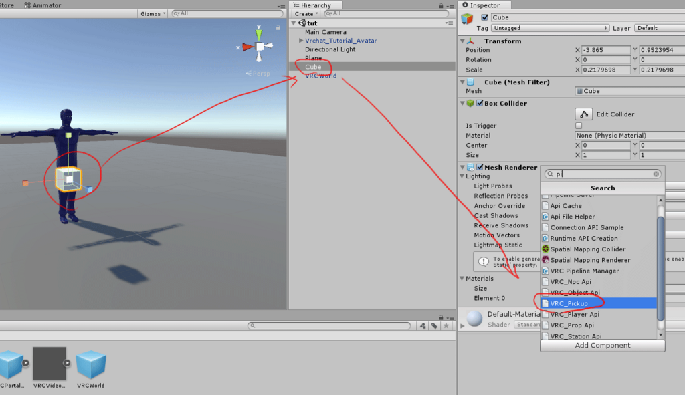Click the scene orientation gizmo cube
This screenshot has height=395, width=685.
(x=260, y=46)
